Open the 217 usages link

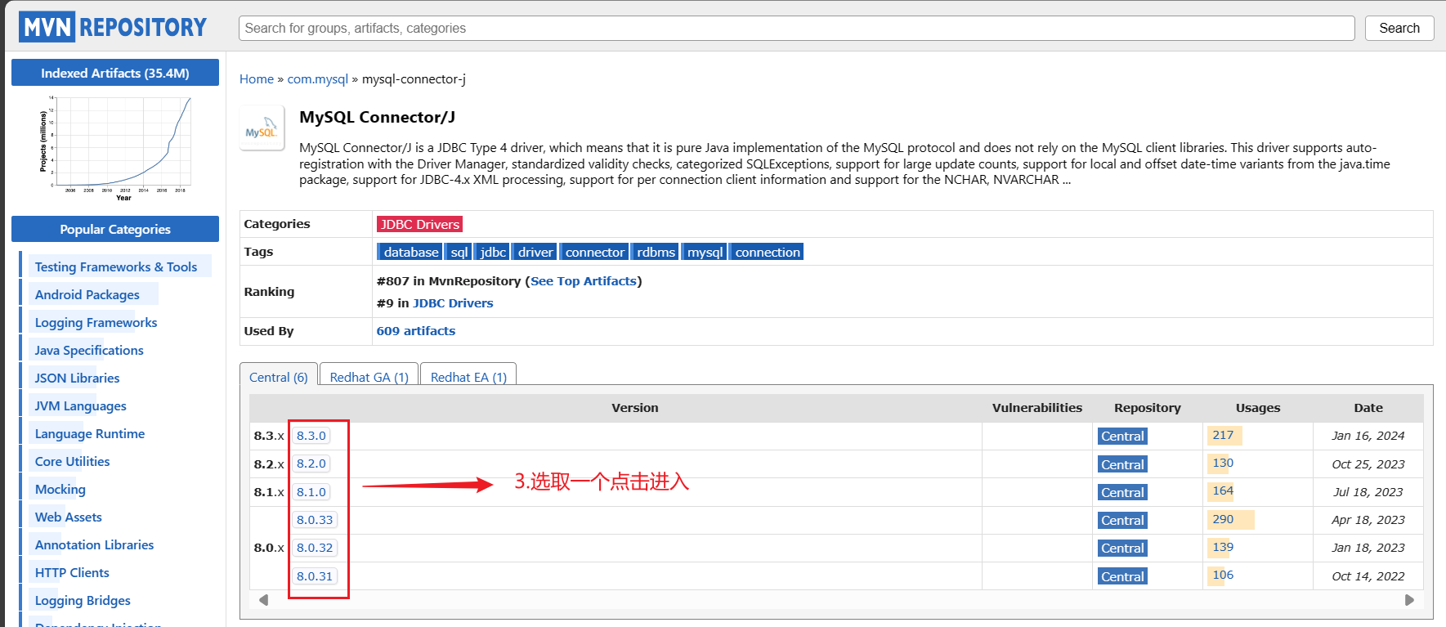(x=1223, y=435)
